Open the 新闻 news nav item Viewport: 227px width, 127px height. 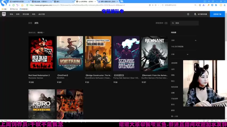(18, 14)
